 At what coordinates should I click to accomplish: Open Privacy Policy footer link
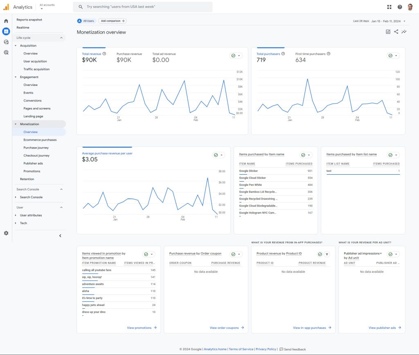click(x=266, y=349)
